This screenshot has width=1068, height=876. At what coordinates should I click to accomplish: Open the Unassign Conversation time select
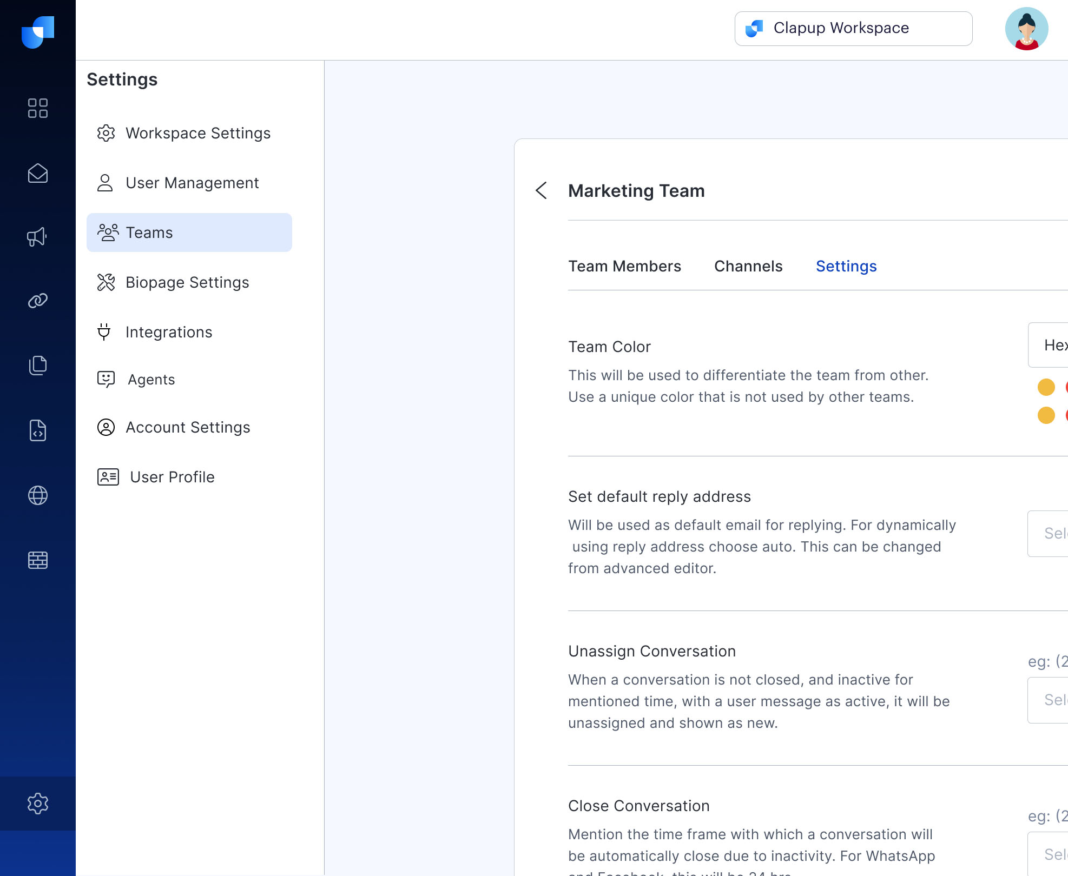point(1048,700)
